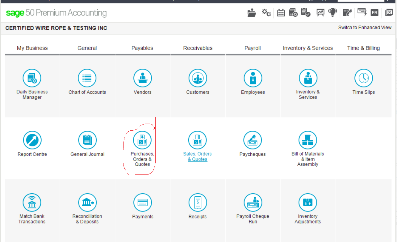Screen dimensions: 397x250
Task: Select the Receivables column heading
Action: pos(198,48)
